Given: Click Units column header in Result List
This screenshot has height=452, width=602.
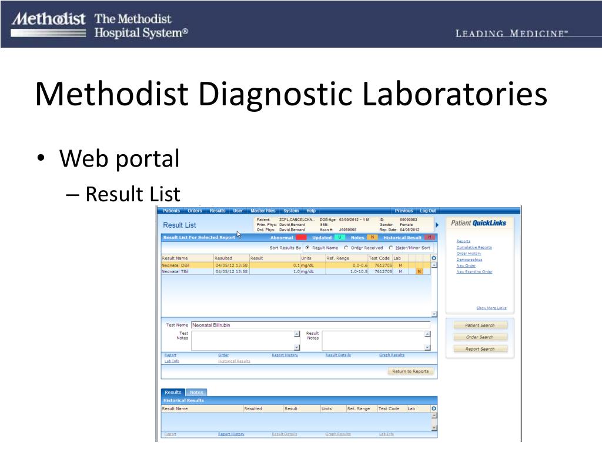Looking at the screenshot, I should [x=313, y=258].
